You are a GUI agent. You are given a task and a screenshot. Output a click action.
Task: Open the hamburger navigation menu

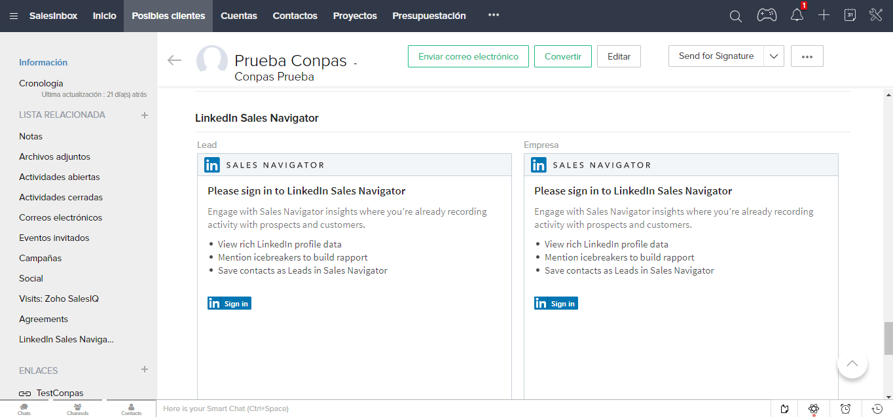coord(14,16)
